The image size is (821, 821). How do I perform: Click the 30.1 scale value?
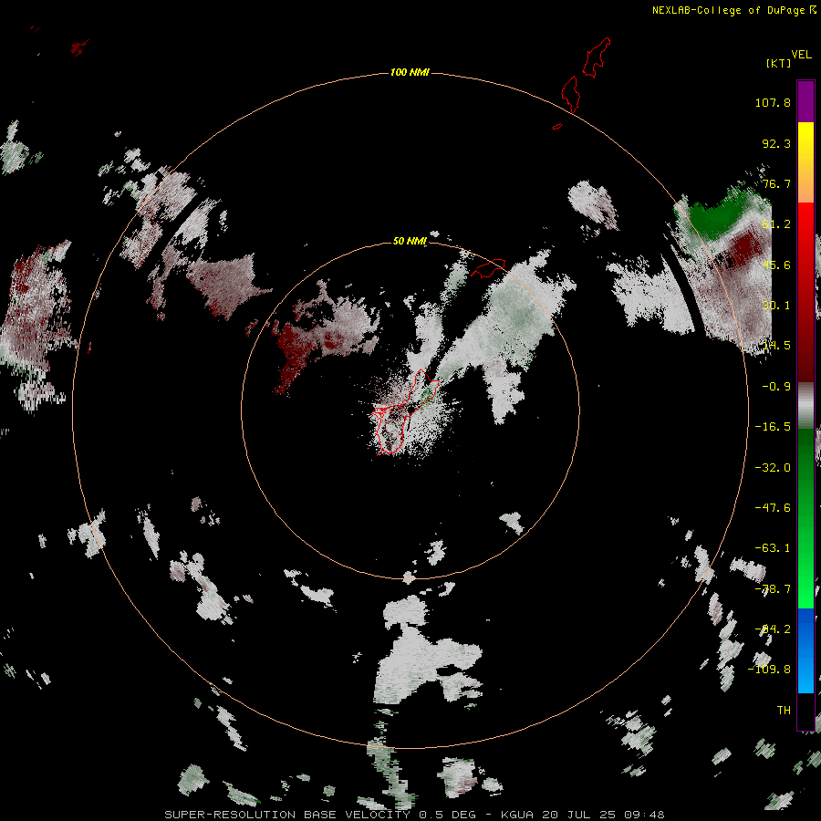click(x=776, y=306)
